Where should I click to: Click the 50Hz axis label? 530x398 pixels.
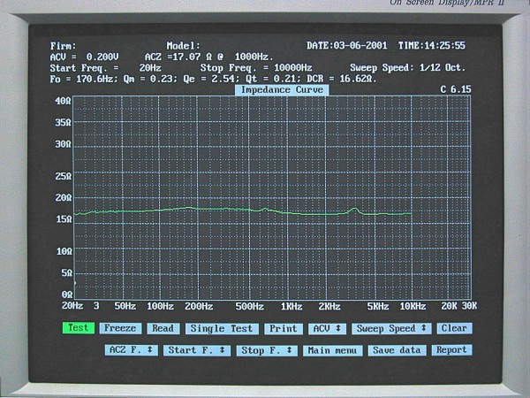(x=125, y=307)
